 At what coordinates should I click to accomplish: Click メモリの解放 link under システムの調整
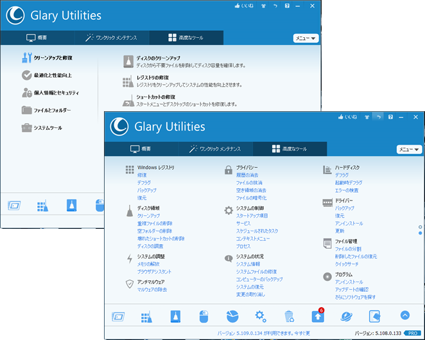tap(148, 264)
